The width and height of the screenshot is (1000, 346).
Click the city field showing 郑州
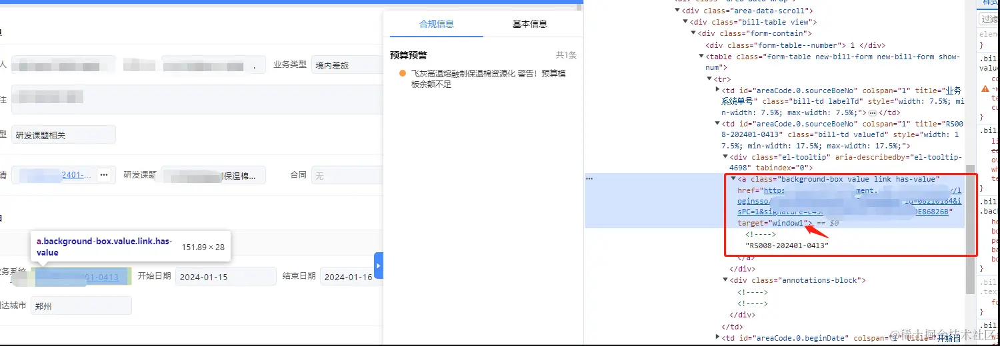(x=81, y=305)
